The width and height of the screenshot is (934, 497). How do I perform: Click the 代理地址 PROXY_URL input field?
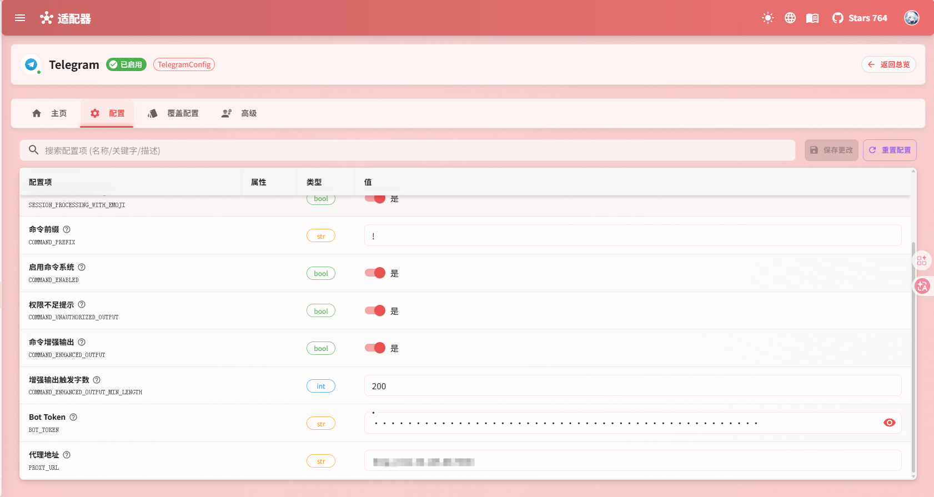pos(632,460)
